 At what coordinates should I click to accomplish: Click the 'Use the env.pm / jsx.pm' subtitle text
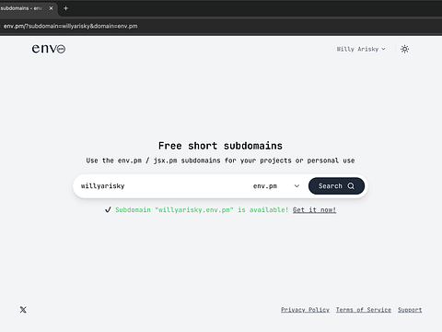click(220, 160)
